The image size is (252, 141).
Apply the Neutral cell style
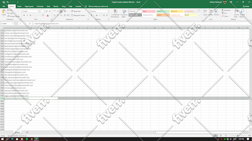pyautogui.click(x=177, y=11)
